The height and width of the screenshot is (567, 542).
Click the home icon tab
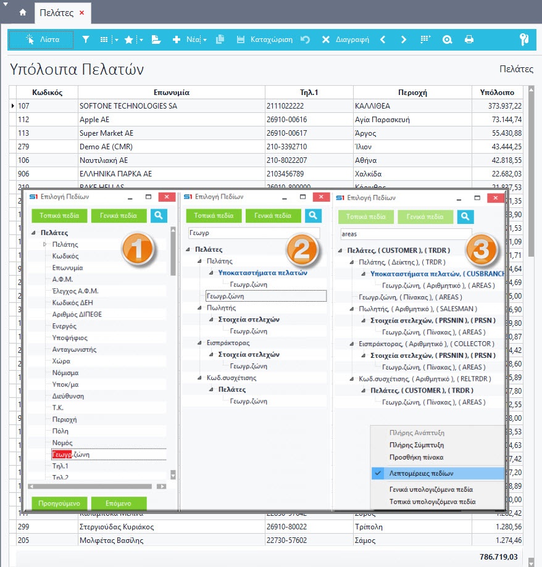(x=23, y=12)
